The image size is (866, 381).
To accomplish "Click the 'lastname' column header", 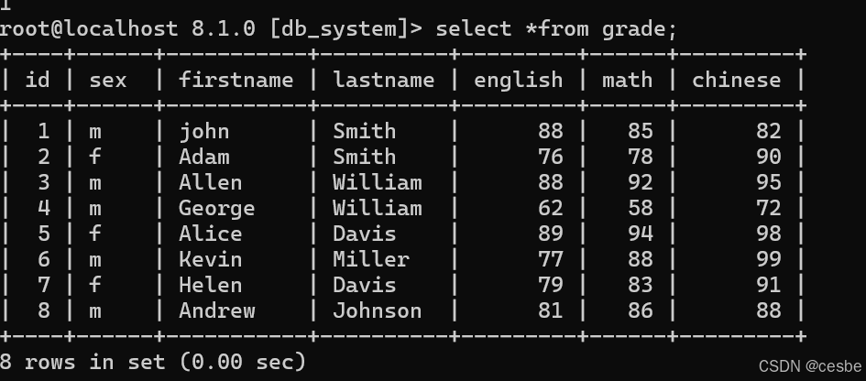I will tap(383, 80).
